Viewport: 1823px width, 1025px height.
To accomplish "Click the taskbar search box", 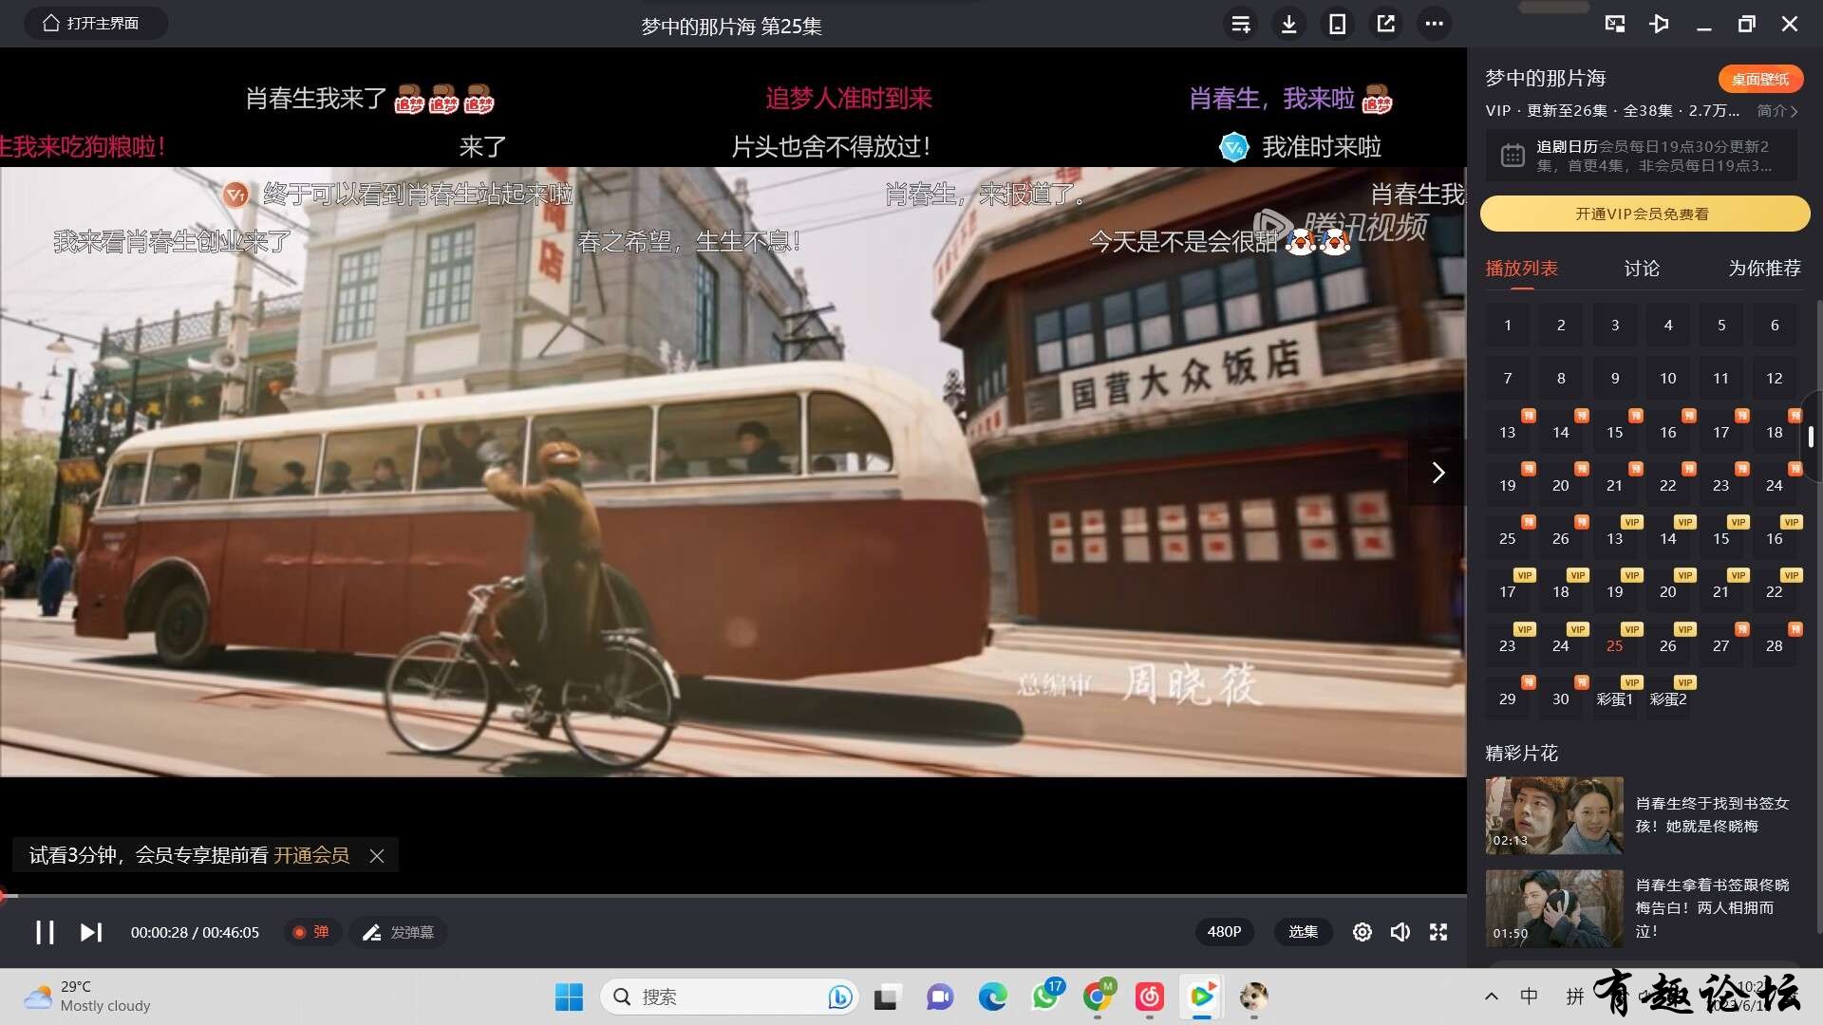I will [x=729, y=997].
